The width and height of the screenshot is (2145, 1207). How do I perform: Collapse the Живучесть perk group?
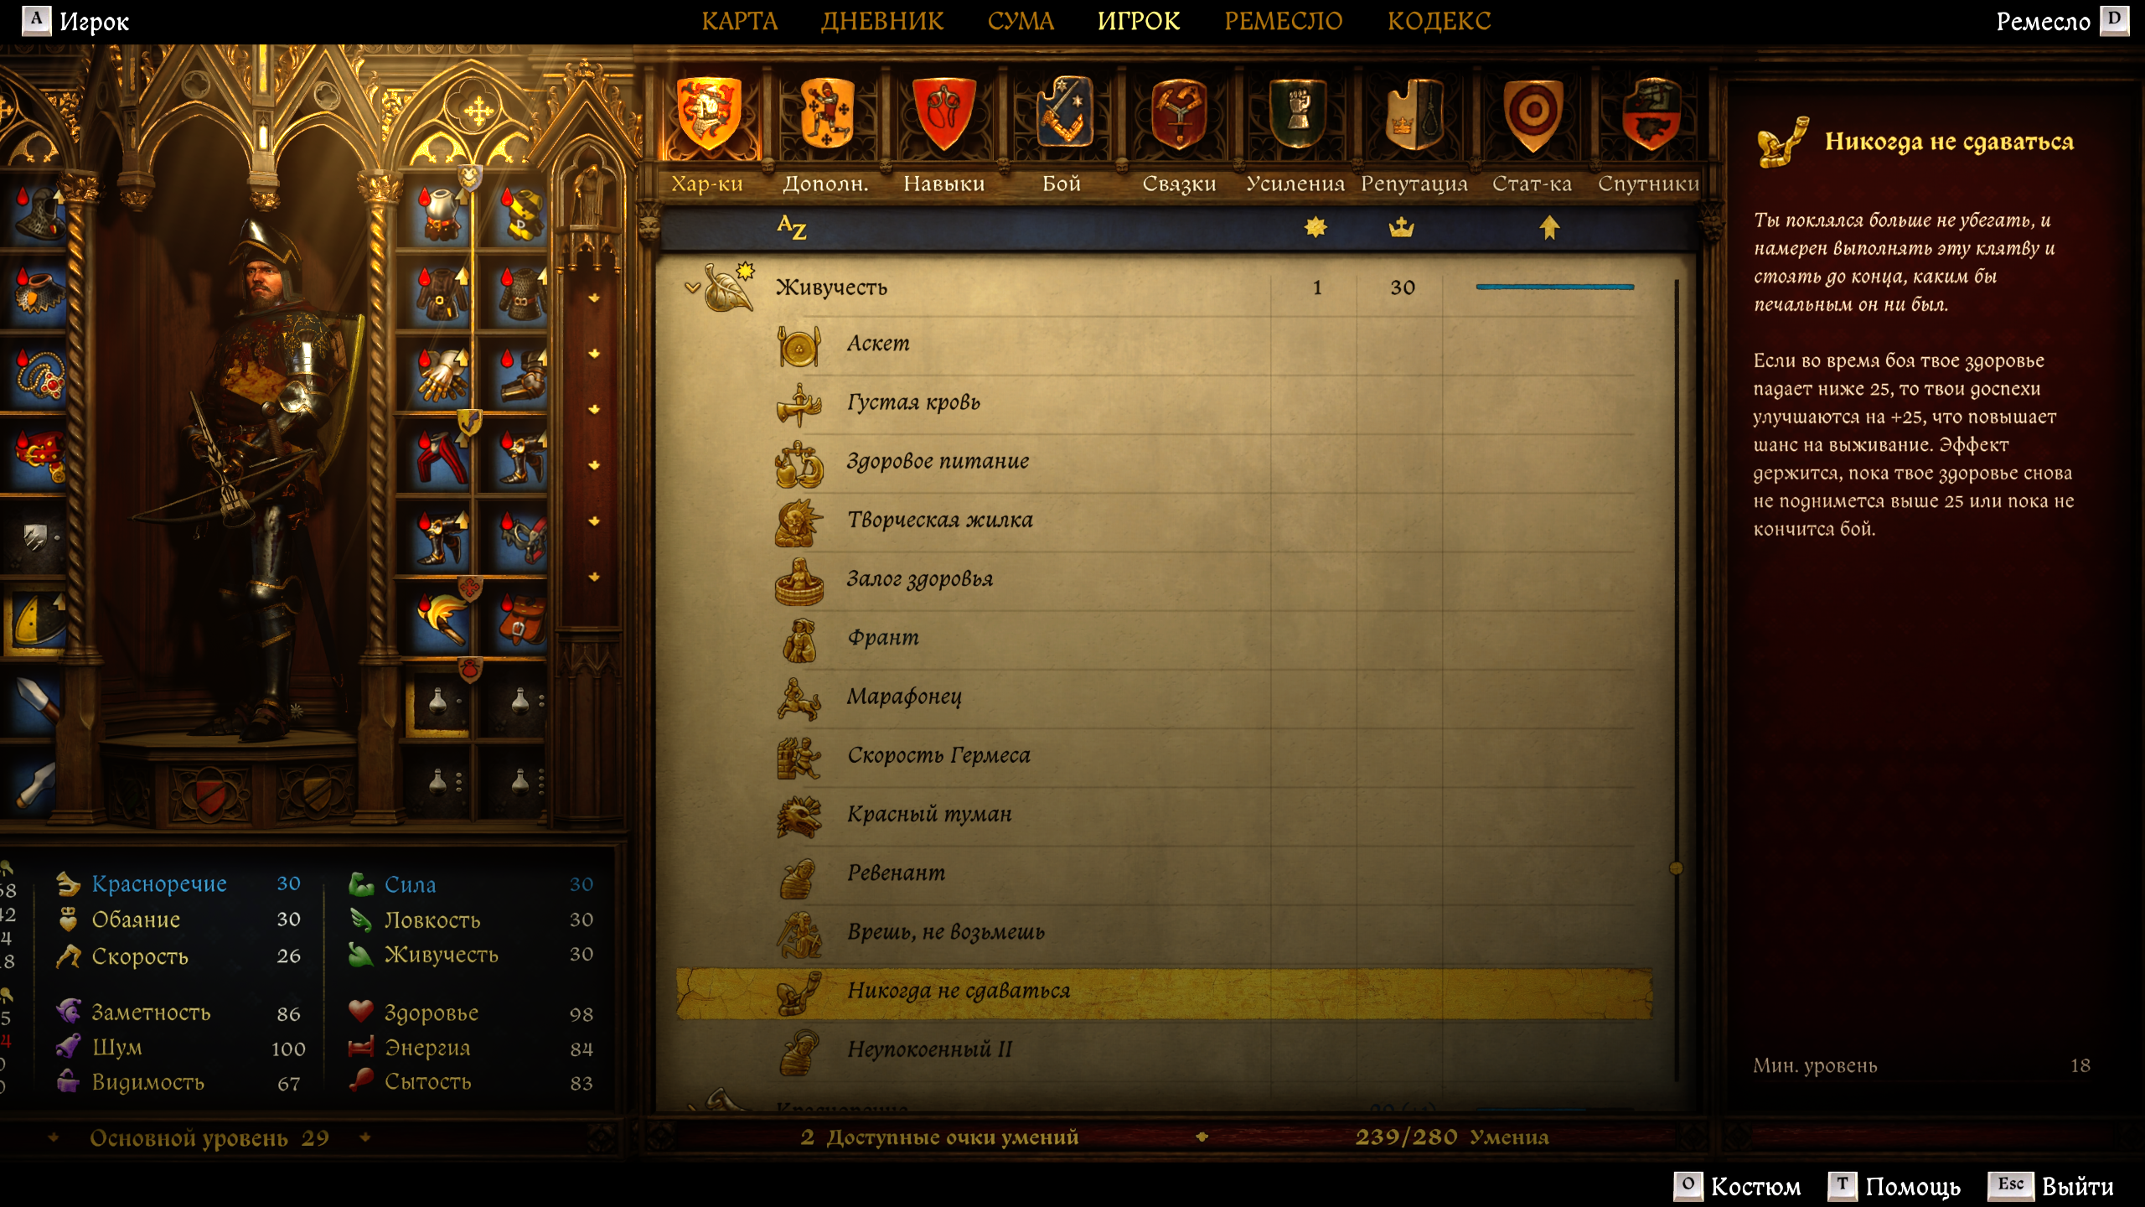(x=692, y=288)
